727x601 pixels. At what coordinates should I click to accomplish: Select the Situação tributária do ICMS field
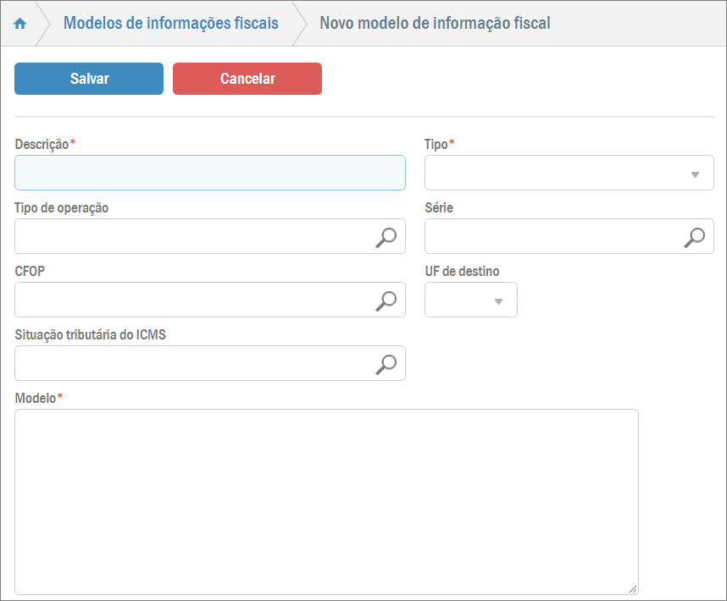[x=192, y=363]
